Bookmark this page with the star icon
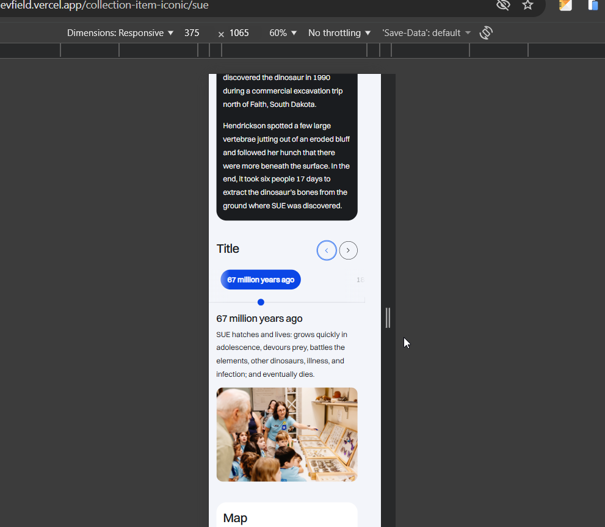The image size is (605, 527). (x=527, y=5)
